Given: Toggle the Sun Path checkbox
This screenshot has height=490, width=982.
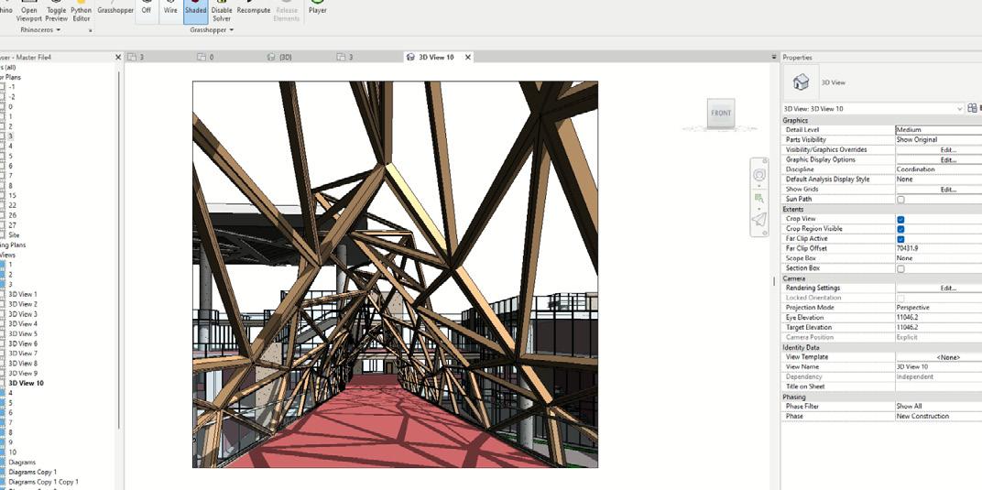Looking at the screenshot, I should pyautogui.click(x=900, y=199).
